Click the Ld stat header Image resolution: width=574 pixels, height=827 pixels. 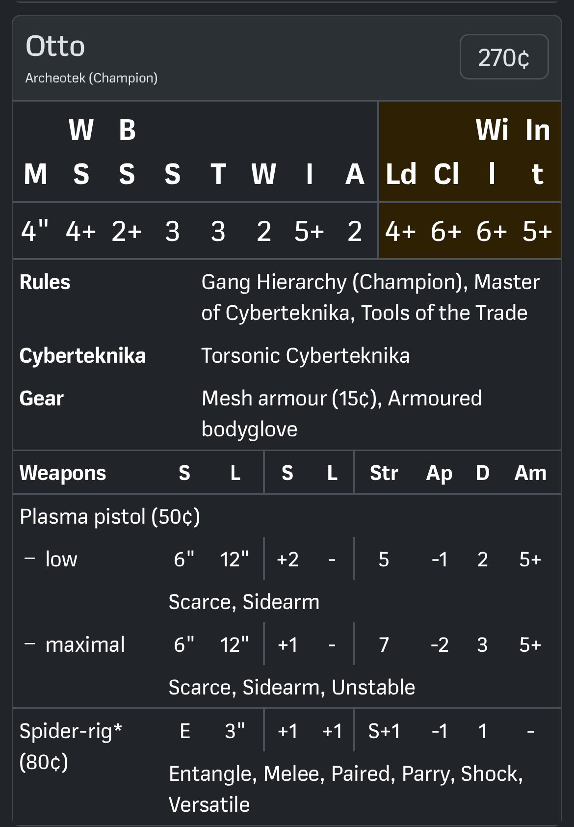click(x=401, y=174)
